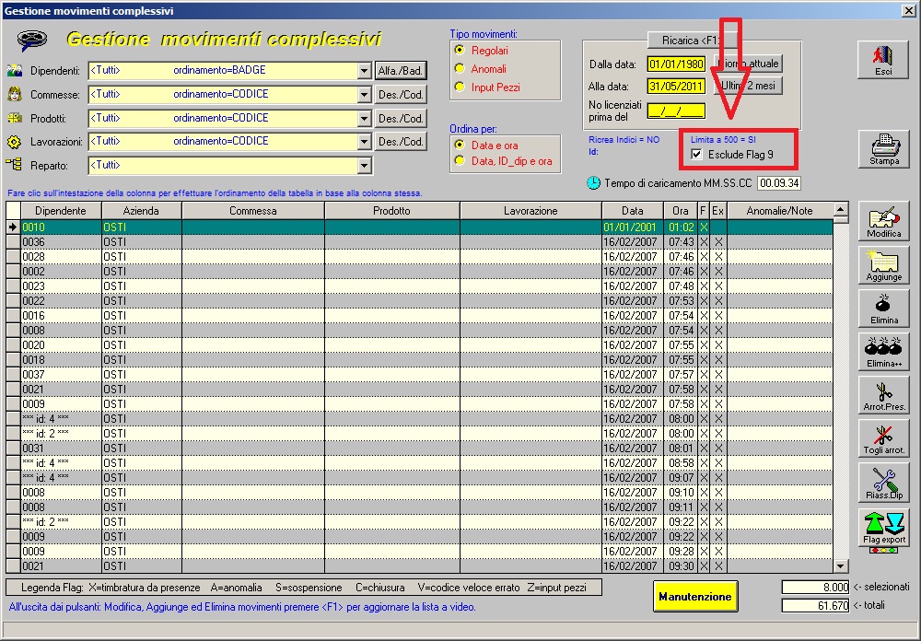Open the Dipendenti dropdown list
Viewport: 921px width, 641px height.
tap(363, 70)
